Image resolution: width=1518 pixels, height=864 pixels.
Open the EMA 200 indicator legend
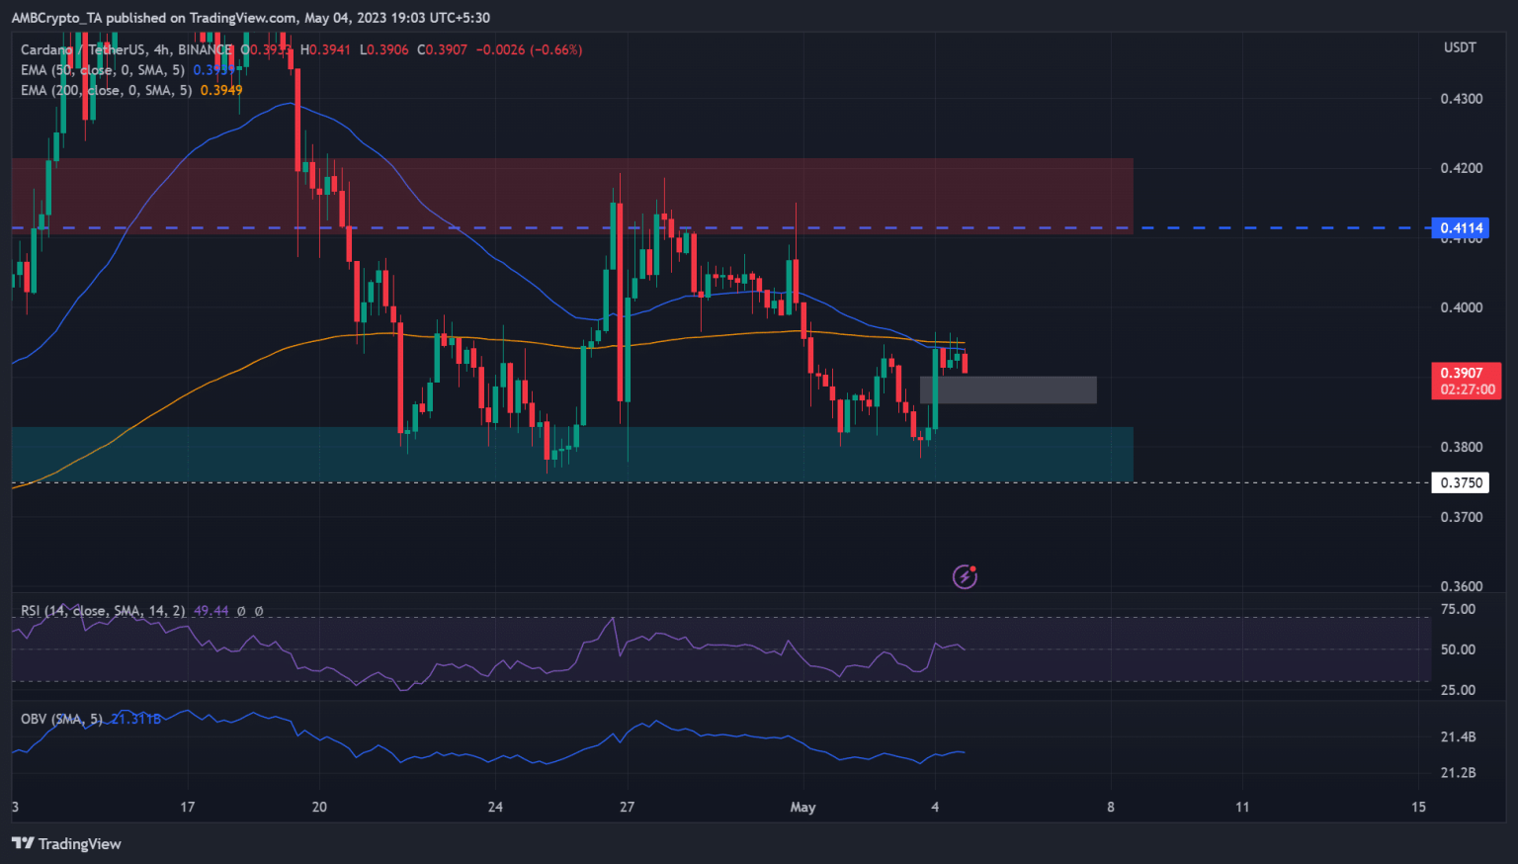(106, 90)
